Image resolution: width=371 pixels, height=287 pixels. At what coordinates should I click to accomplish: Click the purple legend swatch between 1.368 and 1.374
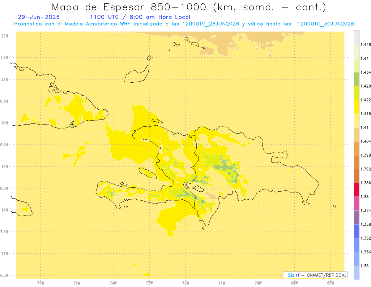356,217
